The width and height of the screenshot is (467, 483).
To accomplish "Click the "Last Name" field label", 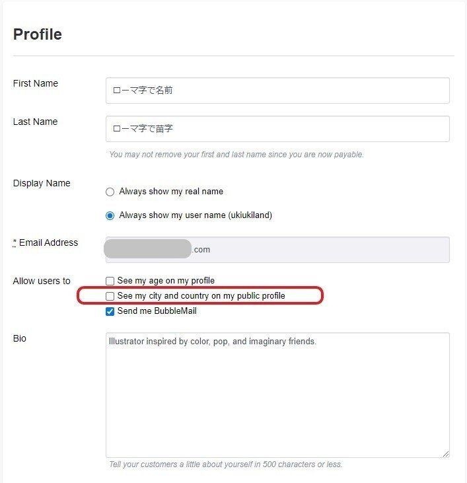I will 35,122.
